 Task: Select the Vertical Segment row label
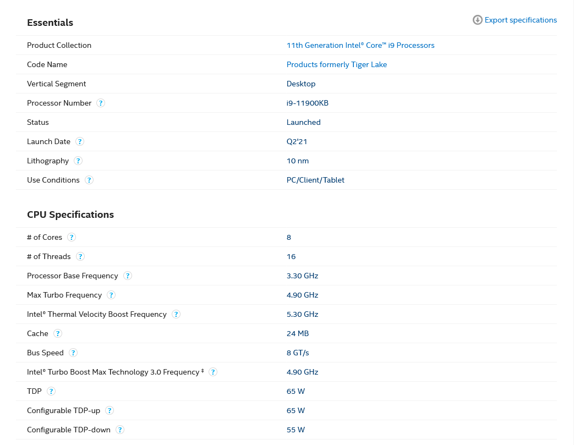pyautogui.click(x=56, y=84)
